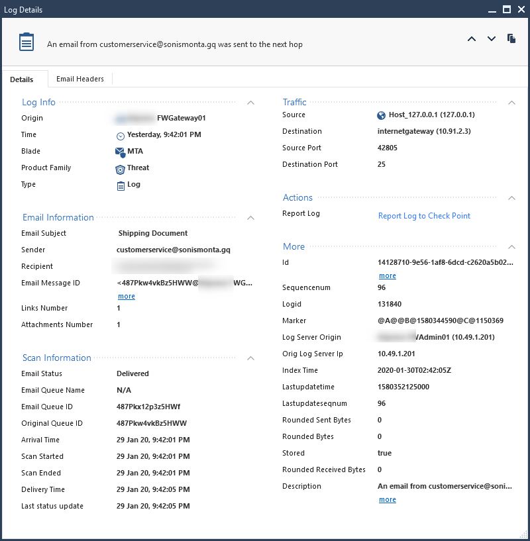530x541 pixels.
Task: Collapse the Email Information section
Action: point(250,218)
